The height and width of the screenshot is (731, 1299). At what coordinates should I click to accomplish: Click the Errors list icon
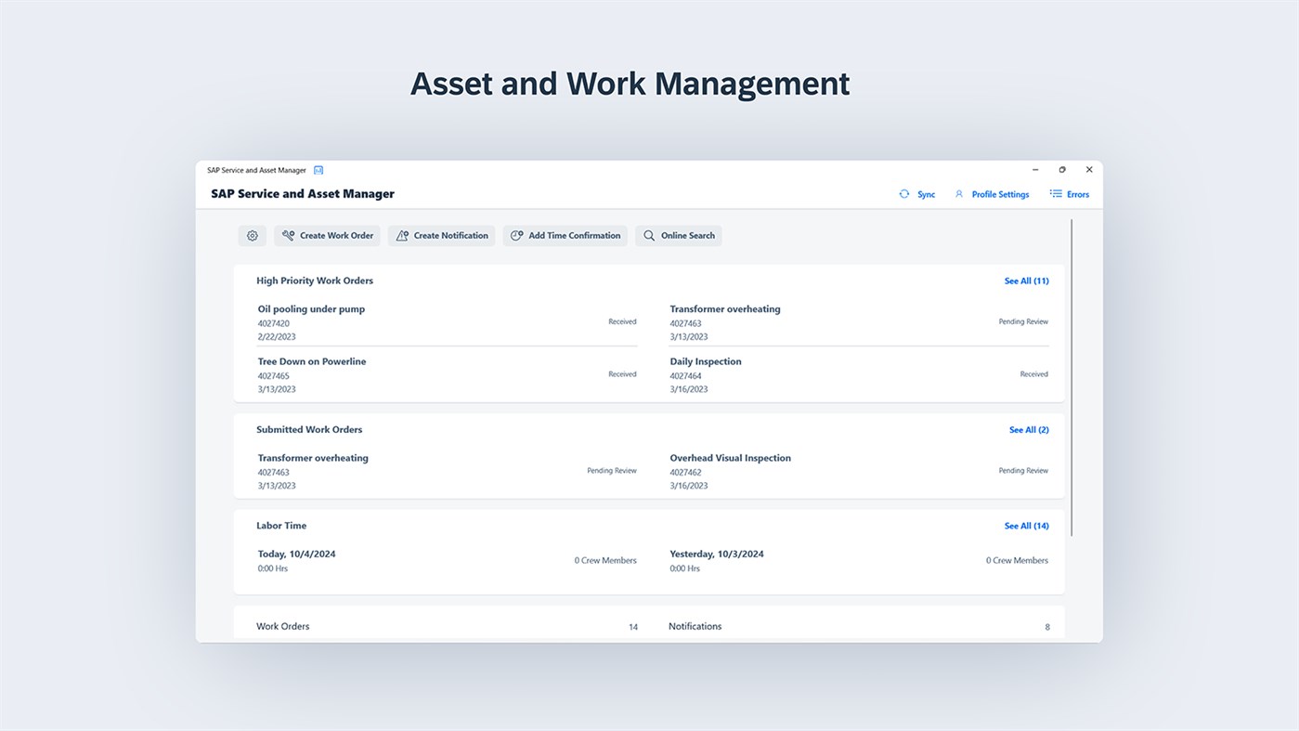coord(1054,193)
